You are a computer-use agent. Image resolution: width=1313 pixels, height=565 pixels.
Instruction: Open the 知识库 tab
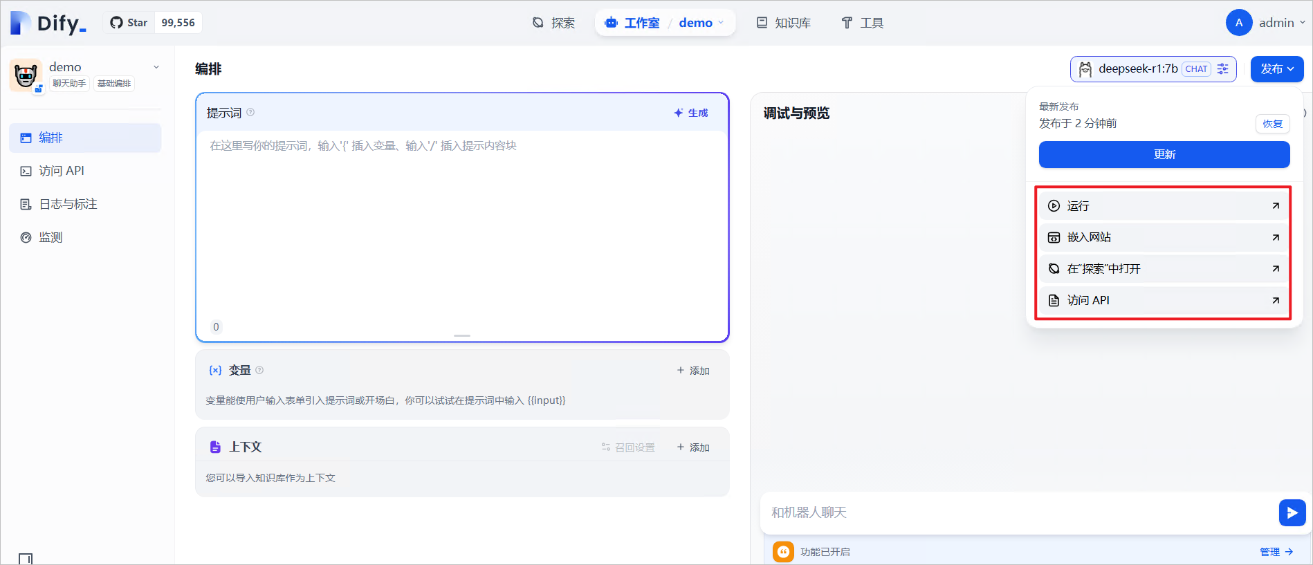[783, 23]
